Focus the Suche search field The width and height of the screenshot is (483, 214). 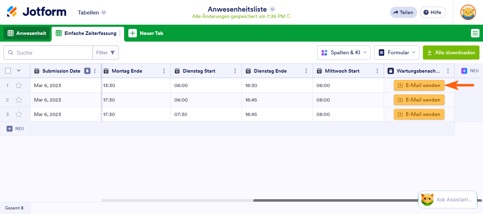click(48, 53)
